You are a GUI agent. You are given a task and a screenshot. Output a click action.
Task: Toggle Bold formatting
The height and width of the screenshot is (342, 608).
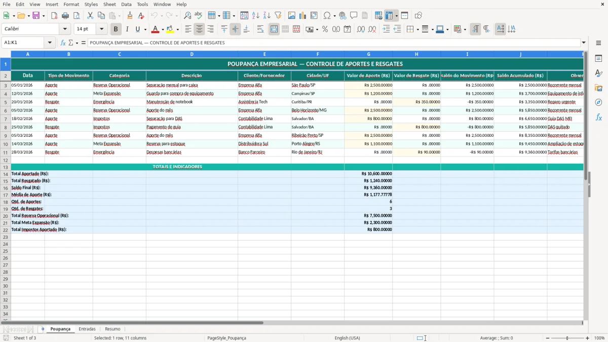[116, 29]
